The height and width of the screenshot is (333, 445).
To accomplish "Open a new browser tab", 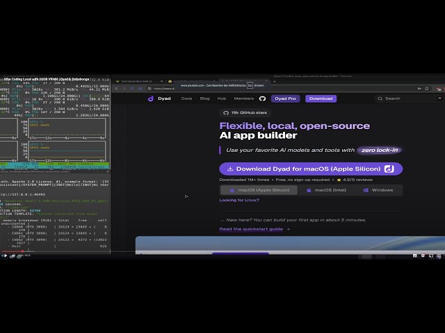I will click(x=274, y=81).
